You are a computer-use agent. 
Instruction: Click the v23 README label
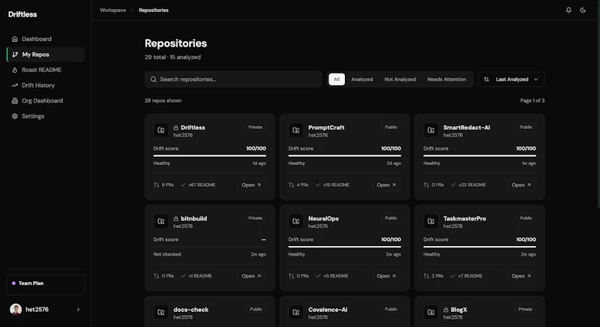(472, 184)
